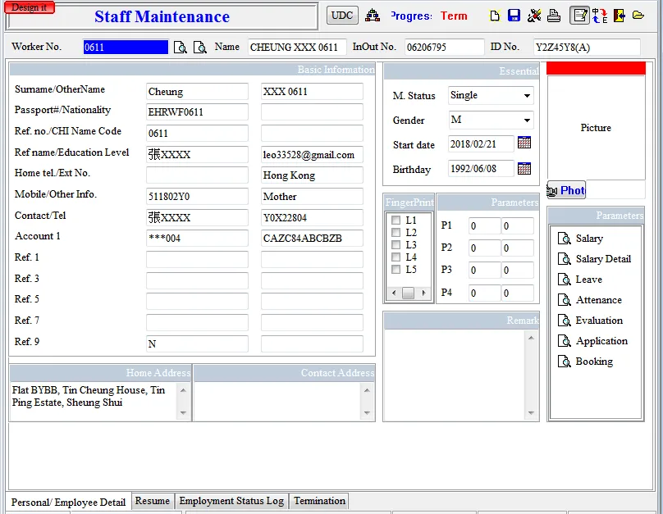Viewport: 663px width, 514px height.
Task: Enable the L5 fingerprint checkbox
Action: pyautogui.click(x=396, y=270)
